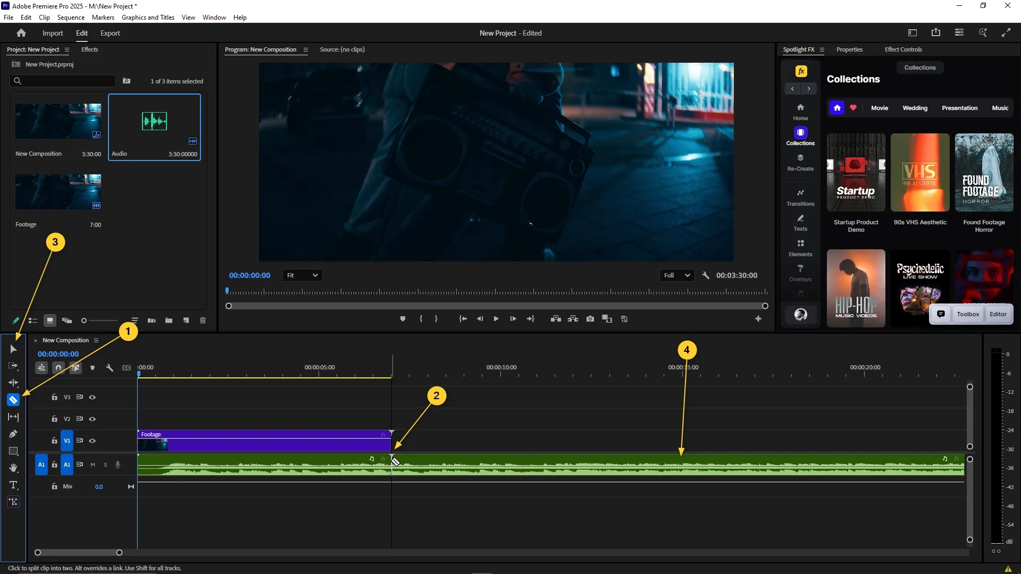Open the Sequence menu

tap(71, 18)
